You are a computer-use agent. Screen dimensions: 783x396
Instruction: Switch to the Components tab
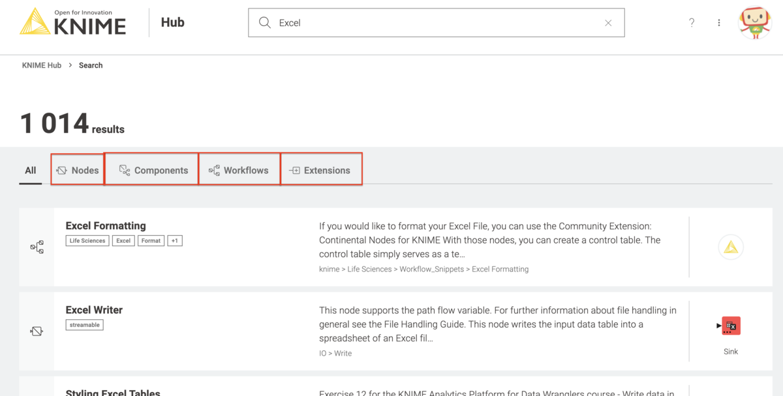[x=153, y=171]
